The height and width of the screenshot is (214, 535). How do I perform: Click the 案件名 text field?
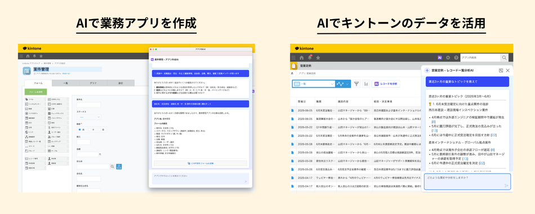[89, 105]
